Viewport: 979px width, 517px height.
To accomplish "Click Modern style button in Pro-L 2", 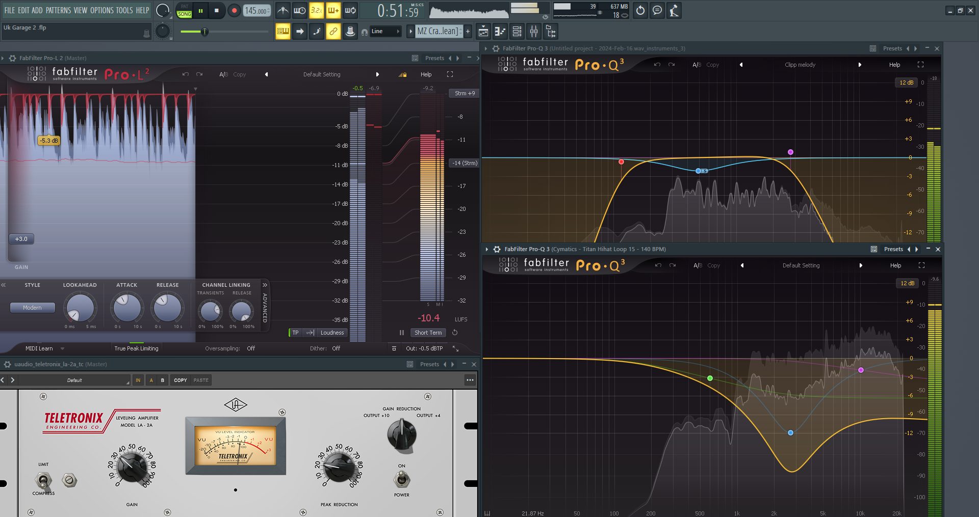I will click(x=32, y=308).
